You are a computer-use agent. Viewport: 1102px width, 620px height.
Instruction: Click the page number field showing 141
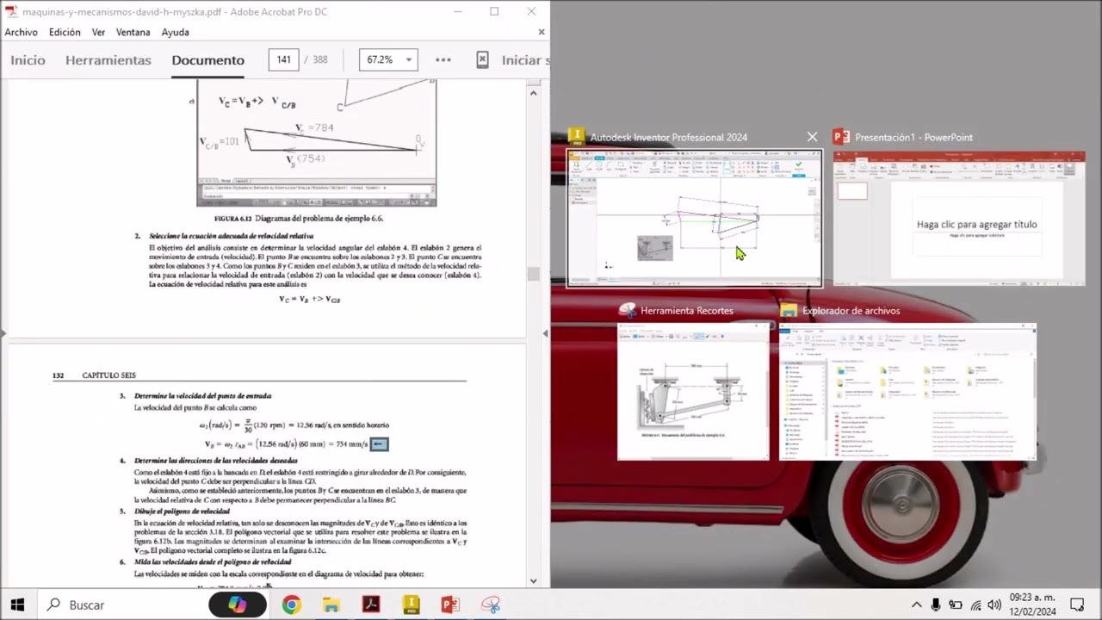click(x=283, y=59)
